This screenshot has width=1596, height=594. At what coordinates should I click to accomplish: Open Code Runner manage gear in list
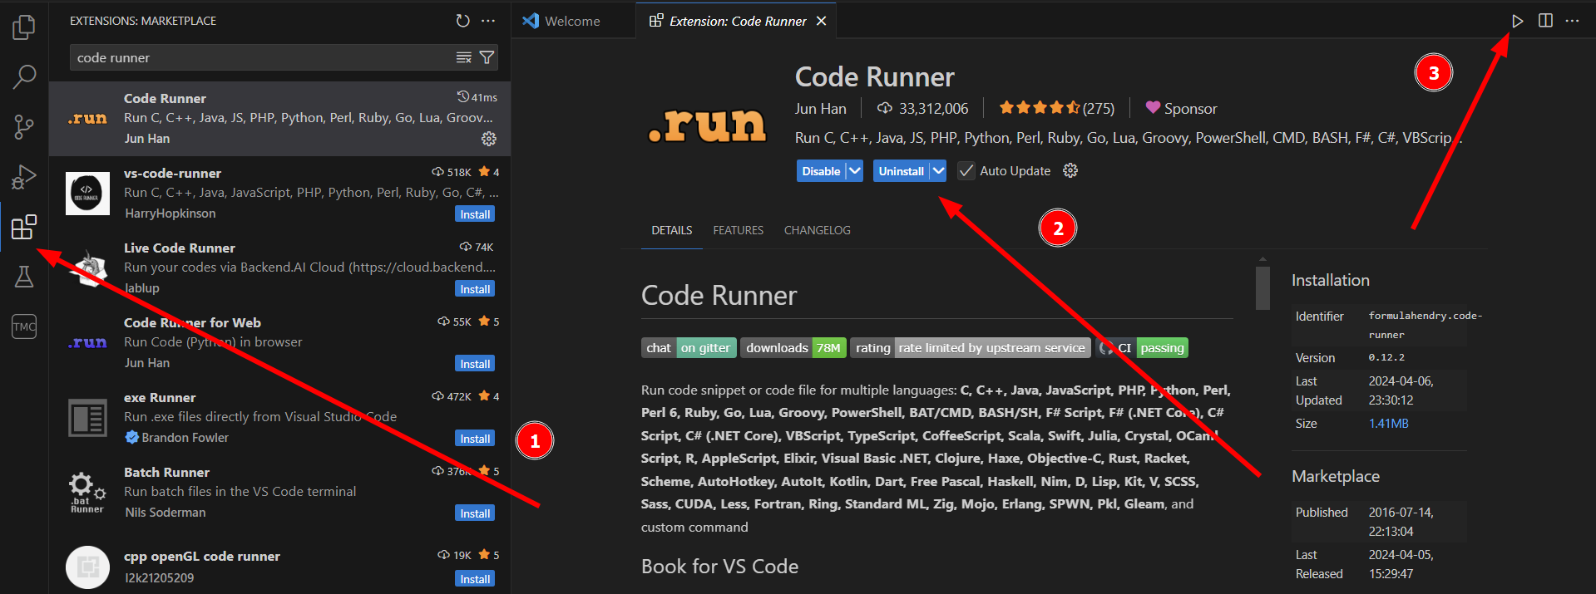click(489, 139)
